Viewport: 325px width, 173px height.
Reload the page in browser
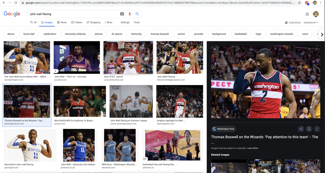(16, 3)
